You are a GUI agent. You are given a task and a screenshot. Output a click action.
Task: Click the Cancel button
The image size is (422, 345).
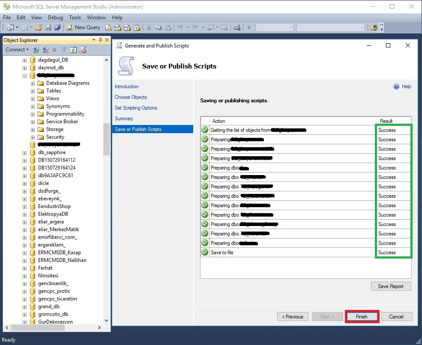click(396, 316)
